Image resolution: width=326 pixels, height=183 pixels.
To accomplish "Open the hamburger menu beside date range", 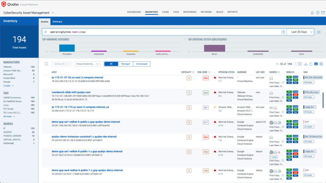I will pyautogui.click(x=319, y=32).
